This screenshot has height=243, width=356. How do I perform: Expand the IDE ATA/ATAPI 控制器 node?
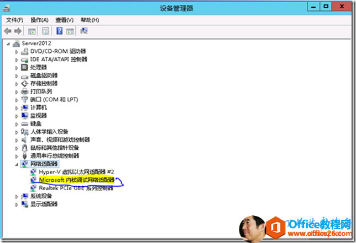click(x=17, y=60)
